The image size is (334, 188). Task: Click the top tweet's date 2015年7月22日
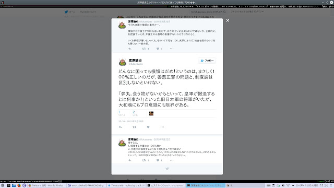(162, 21)
